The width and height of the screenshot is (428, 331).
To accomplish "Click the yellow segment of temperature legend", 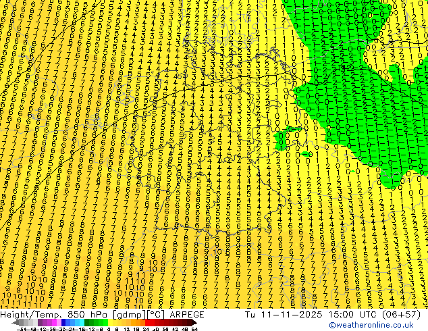I will coord(111,323).
